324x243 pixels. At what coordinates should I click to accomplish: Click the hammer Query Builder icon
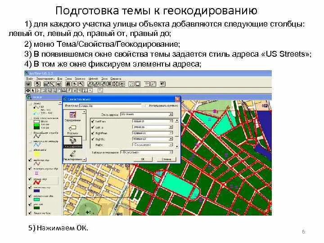pyautogui.click(x=81, y=84)
